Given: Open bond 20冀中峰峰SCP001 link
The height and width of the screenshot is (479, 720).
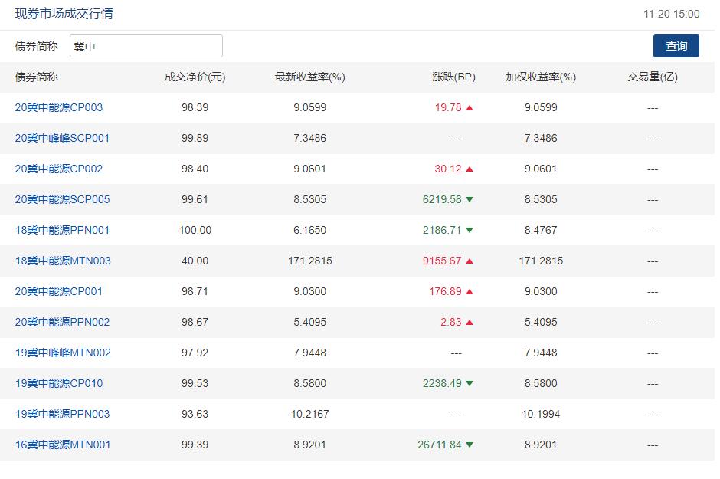Looking at the screenshot, I should (x=62, y=138).
